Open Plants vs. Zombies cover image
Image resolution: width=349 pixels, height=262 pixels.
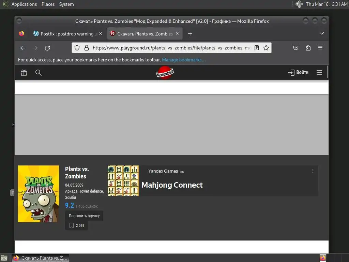pyautogui.click(x=39, y=194)
